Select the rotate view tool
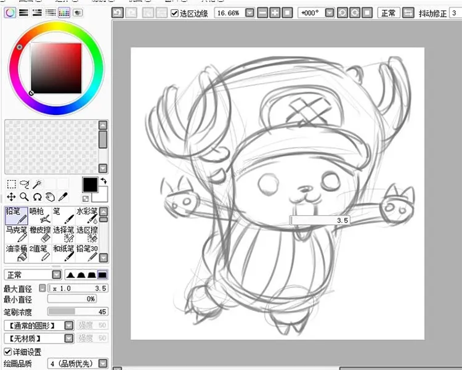Screen dimensions: 462x370 (37, 197)
